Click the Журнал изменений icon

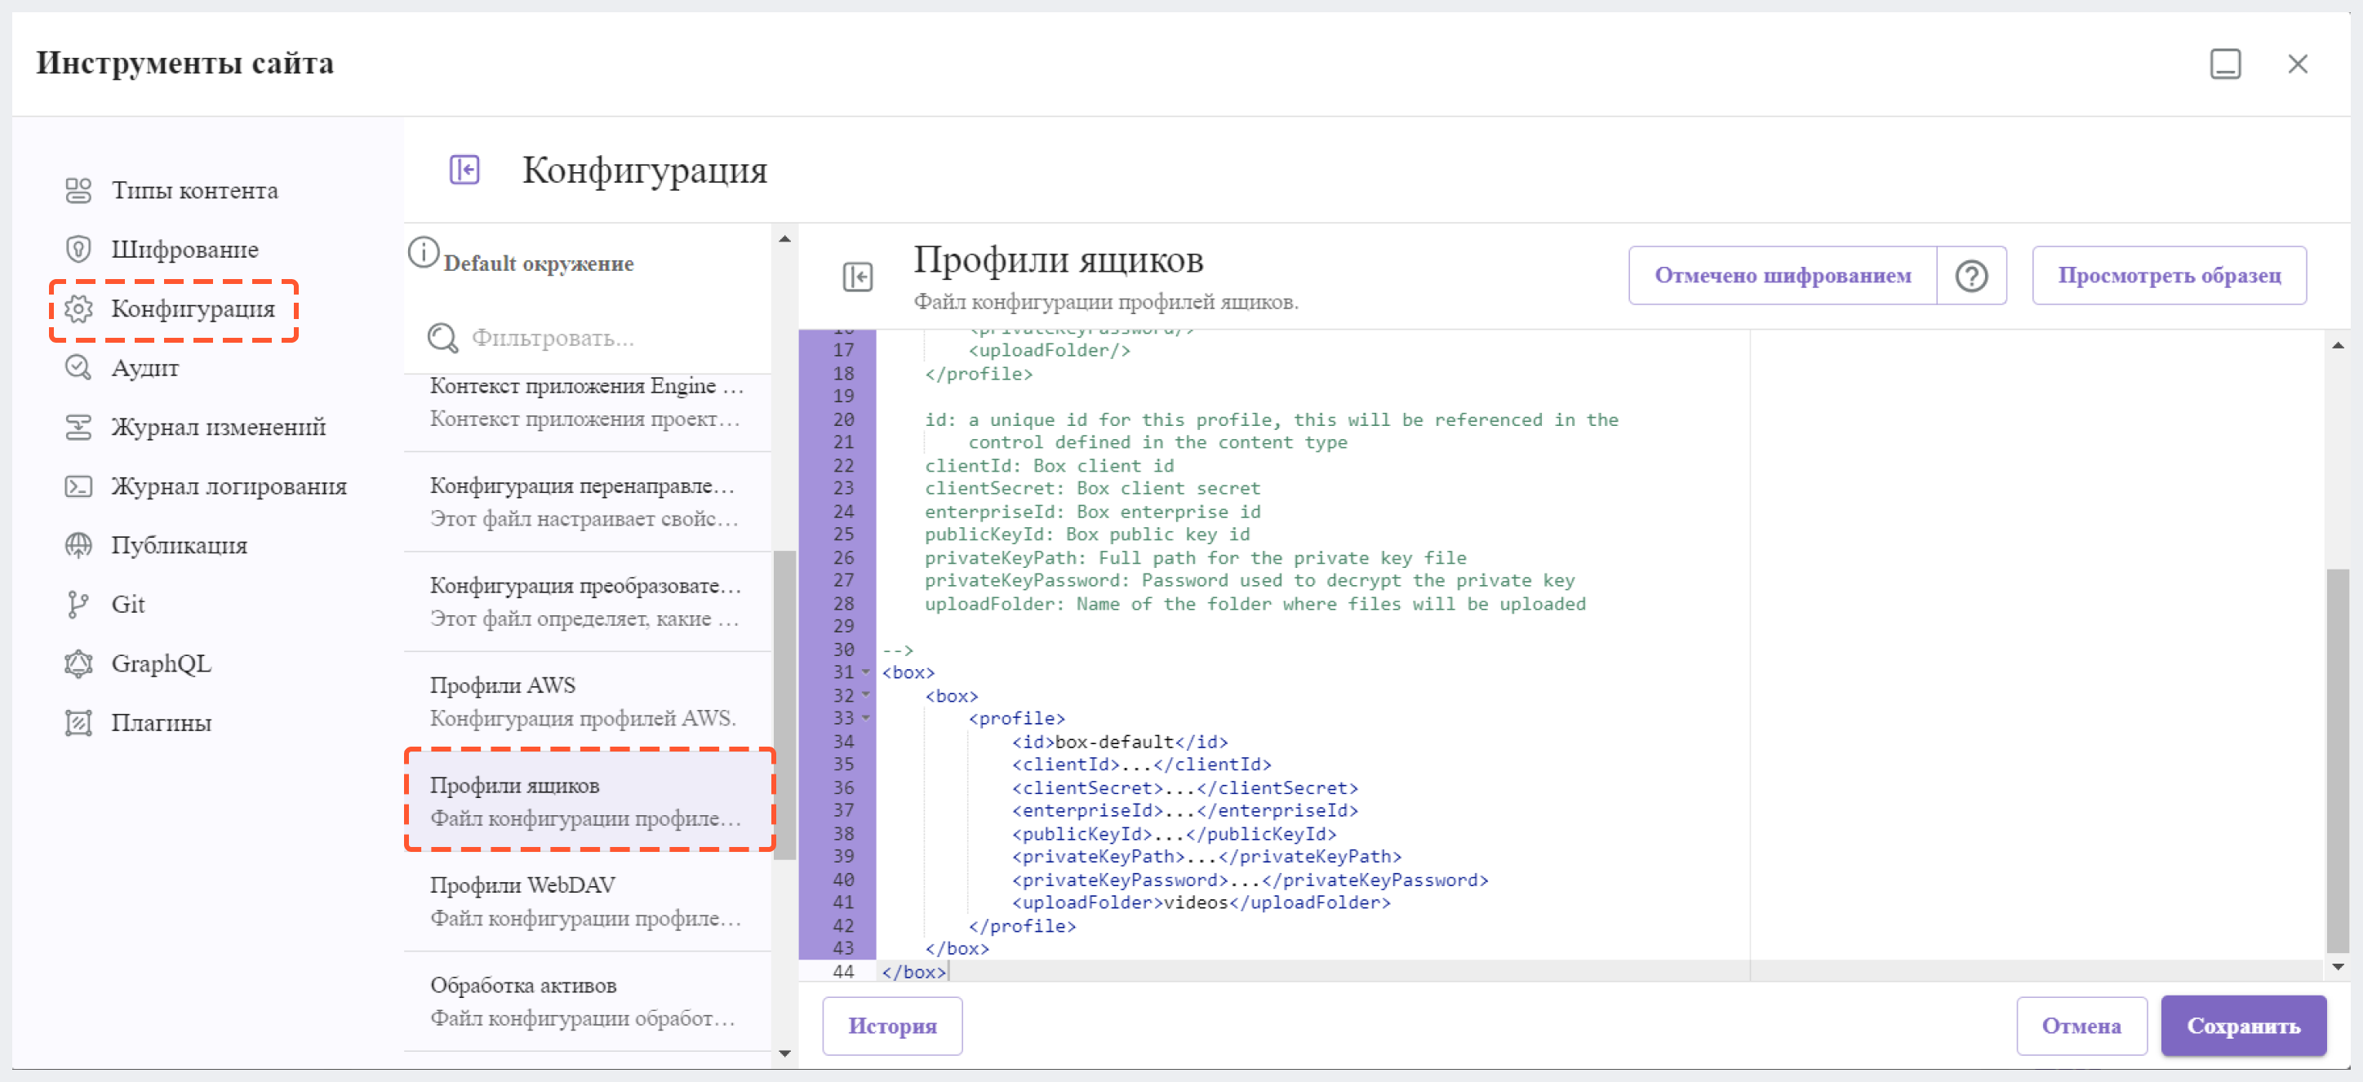click(x=79, y=428)
